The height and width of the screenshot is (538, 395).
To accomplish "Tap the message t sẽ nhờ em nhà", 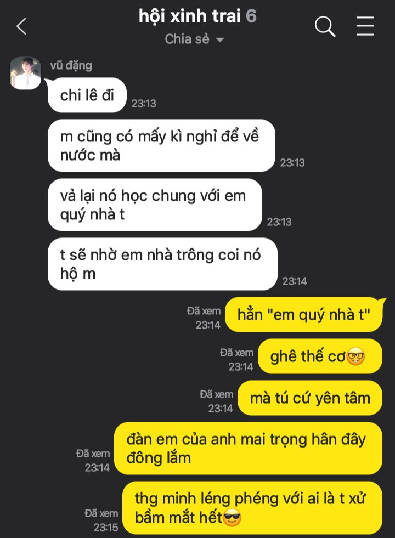I will [162, 264].
